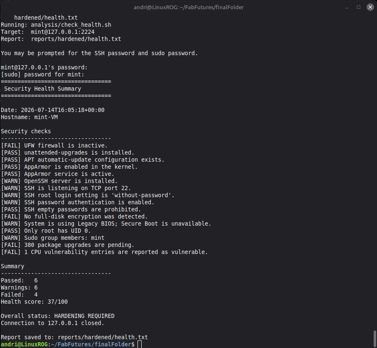Click the Date timestamp line
Screen dimensions: 377x348
point(53,110)
